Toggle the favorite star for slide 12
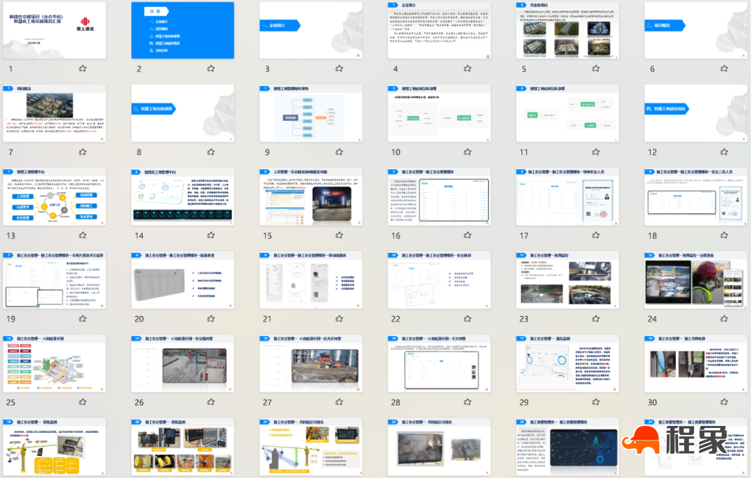751x478 pixels. click(724, 151)
